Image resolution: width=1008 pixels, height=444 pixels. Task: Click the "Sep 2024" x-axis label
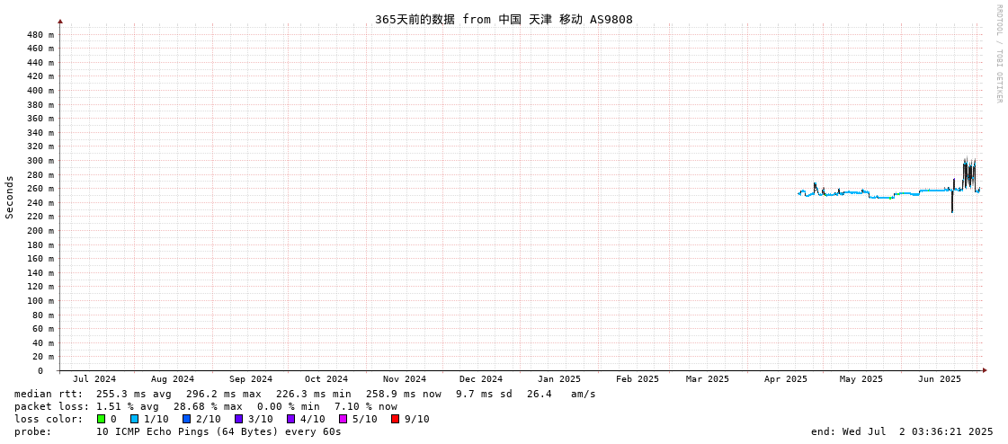251,379
